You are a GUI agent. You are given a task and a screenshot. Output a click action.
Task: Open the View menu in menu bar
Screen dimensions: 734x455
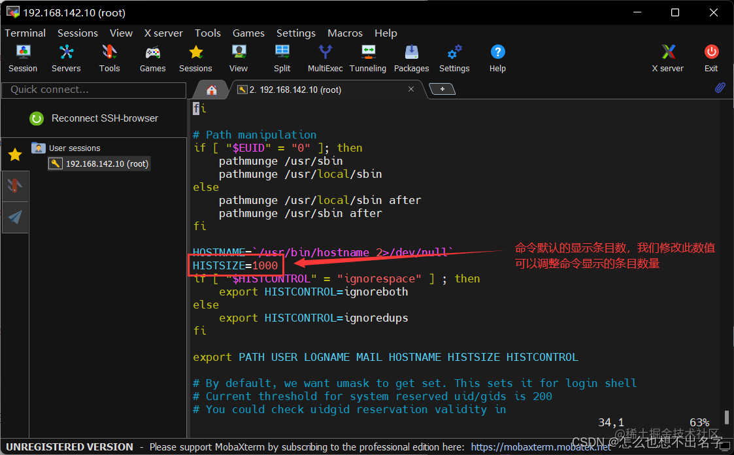pyautogui.click(x=121, y=33)
